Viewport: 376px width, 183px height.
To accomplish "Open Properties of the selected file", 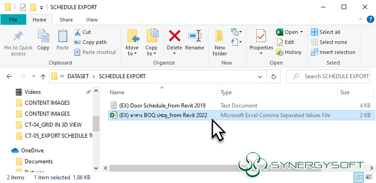I will [261, 39].
